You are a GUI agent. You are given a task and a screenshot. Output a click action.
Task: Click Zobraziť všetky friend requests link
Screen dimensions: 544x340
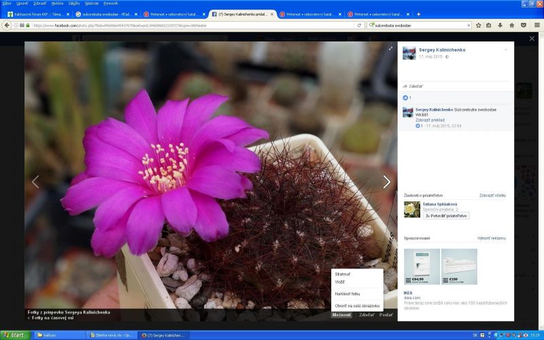[492, 196]
